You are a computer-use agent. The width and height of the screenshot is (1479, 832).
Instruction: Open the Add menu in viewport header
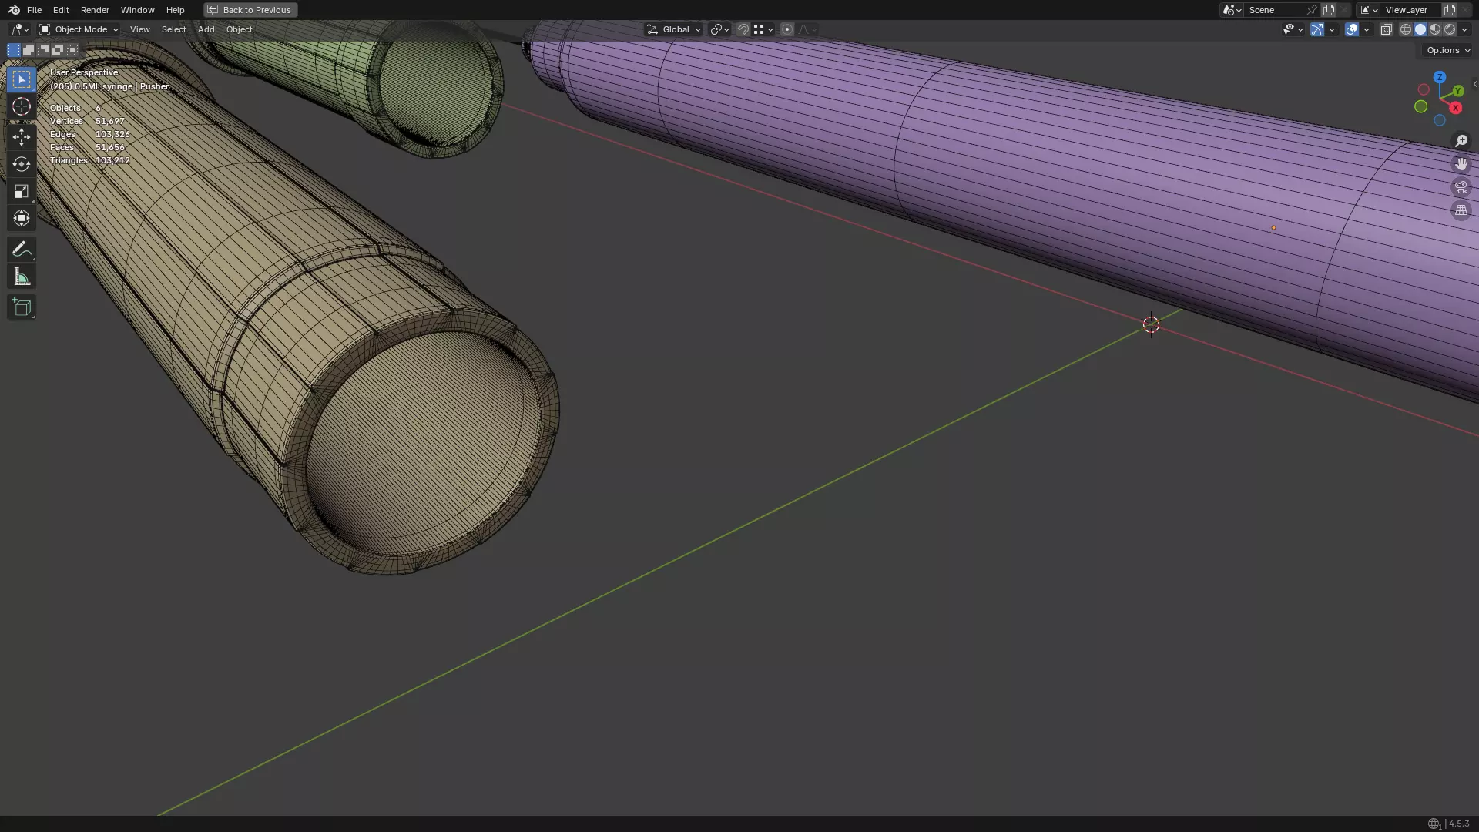click(206, 29)
